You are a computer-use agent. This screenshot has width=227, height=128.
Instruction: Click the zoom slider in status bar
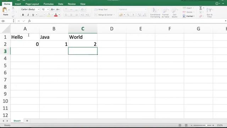202,125
